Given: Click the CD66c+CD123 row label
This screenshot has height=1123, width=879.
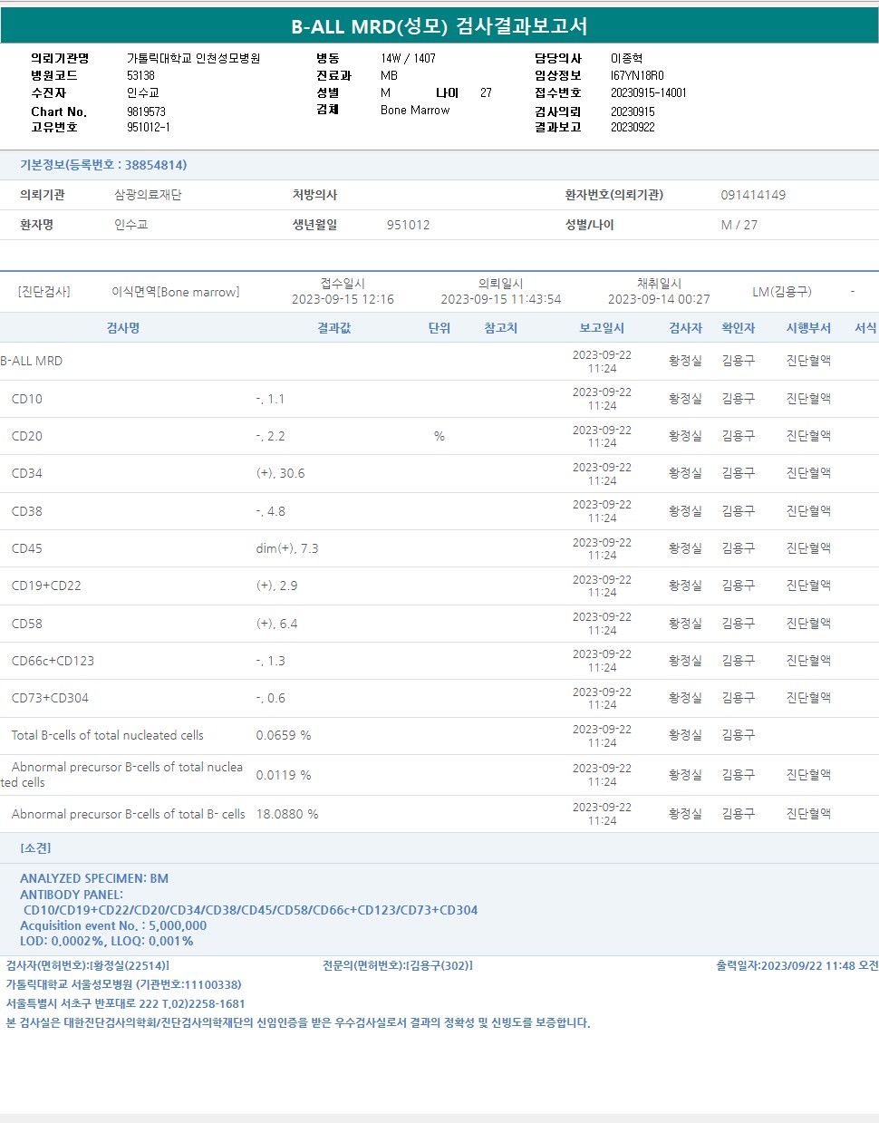Looking at the screenshot, I should [53, 661].
